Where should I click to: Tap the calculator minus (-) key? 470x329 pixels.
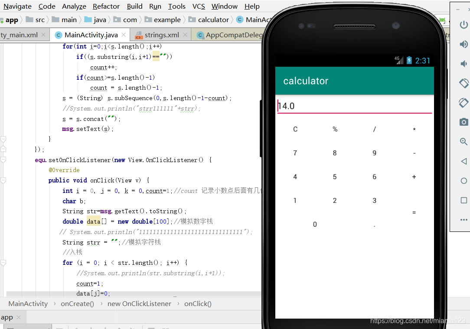point(414,153)
